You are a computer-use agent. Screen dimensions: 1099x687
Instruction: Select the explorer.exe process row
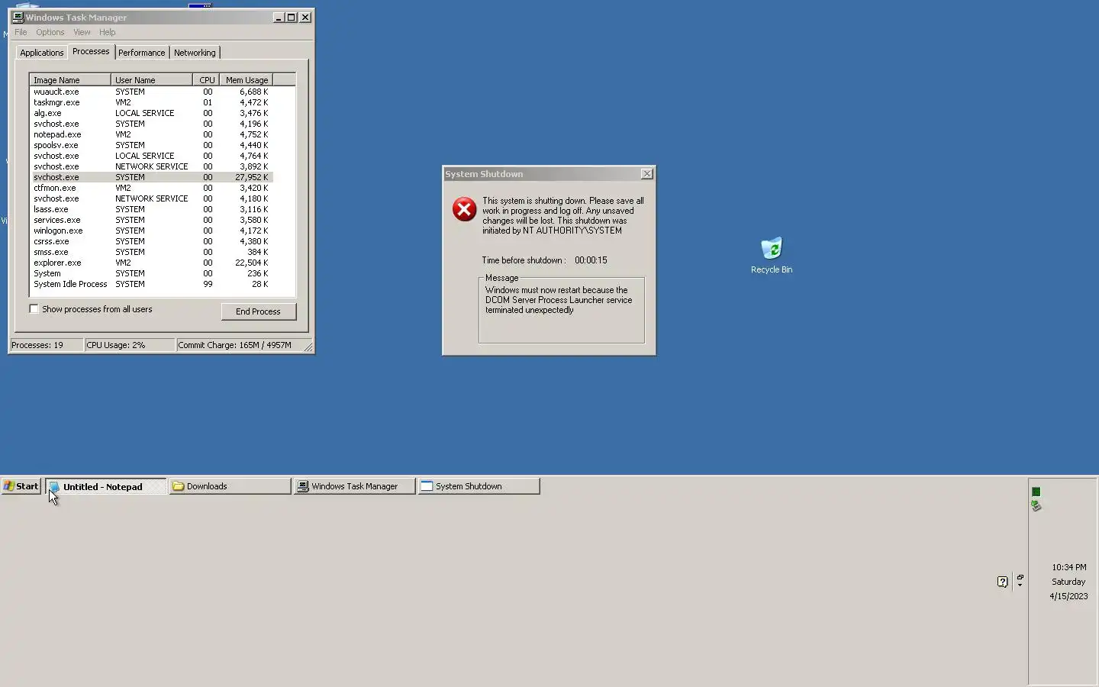click(x=151, y=263)
